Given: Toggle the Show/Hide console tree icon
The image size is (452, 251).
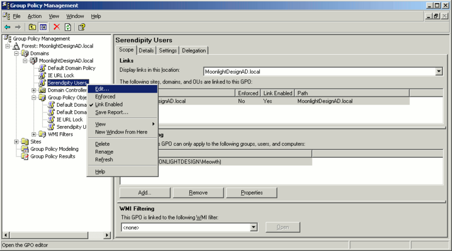Looking at the screenshot, I should (44, 27).
